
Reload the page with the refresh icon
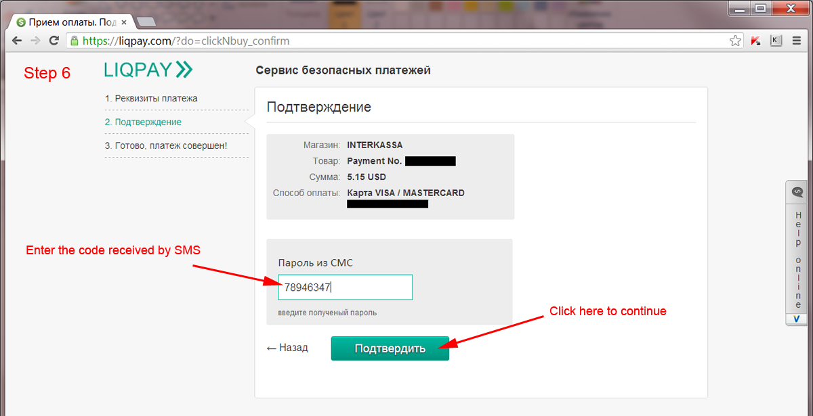coord(54,41)
